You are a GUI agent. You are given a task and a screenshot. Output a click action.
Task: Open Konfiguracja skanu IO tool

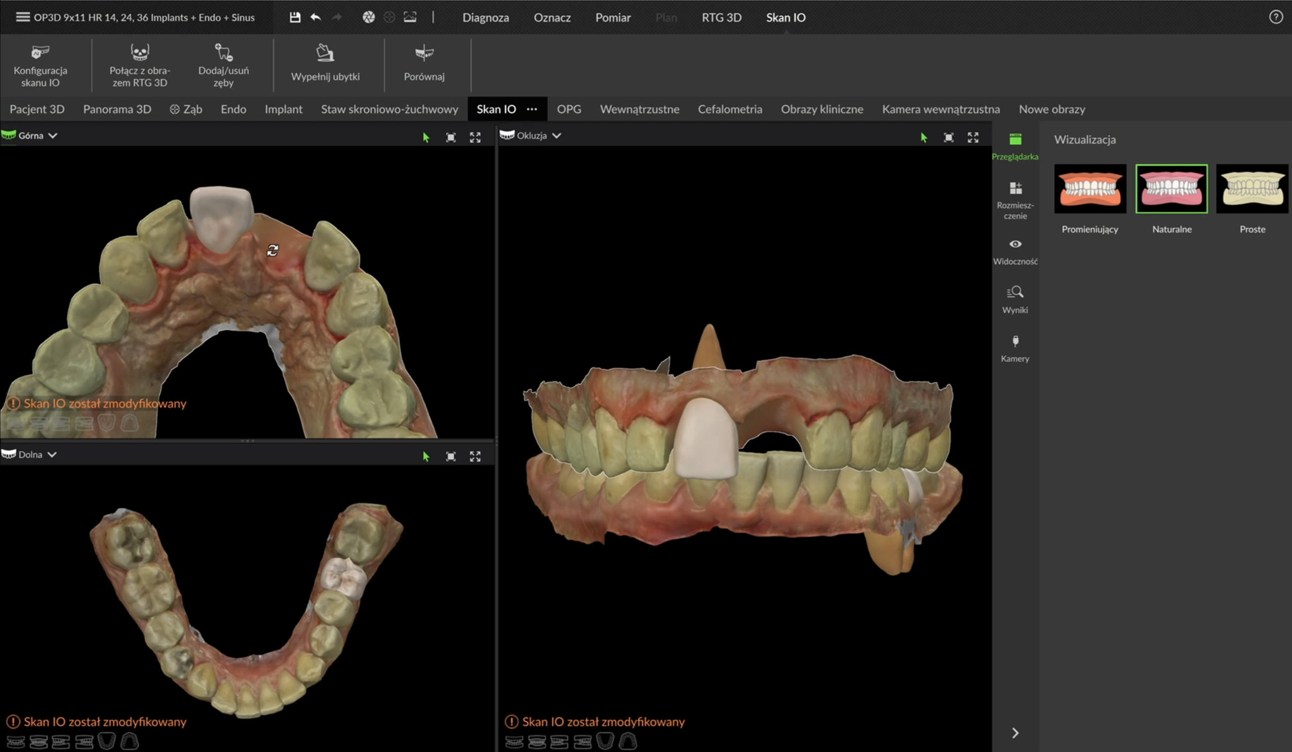(40, 65)
